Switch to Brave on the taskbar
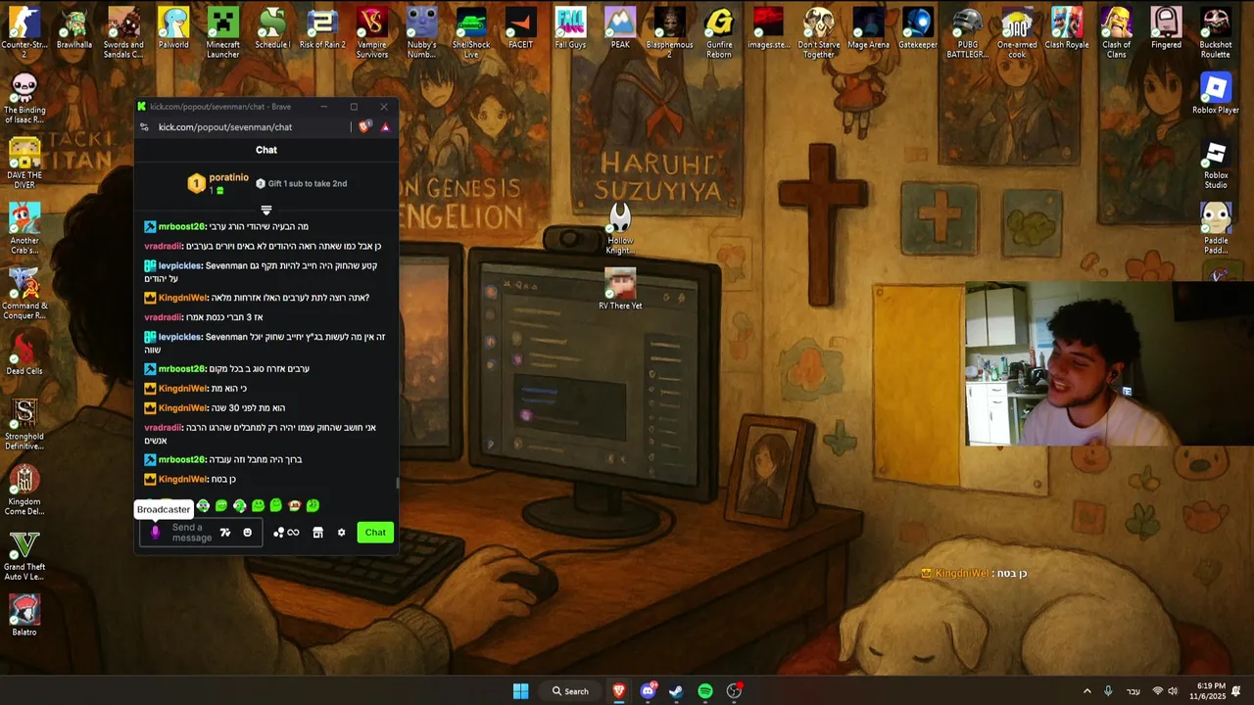Image resolution: width=1254 pixels, height=705 pixels. click(619, 691)
